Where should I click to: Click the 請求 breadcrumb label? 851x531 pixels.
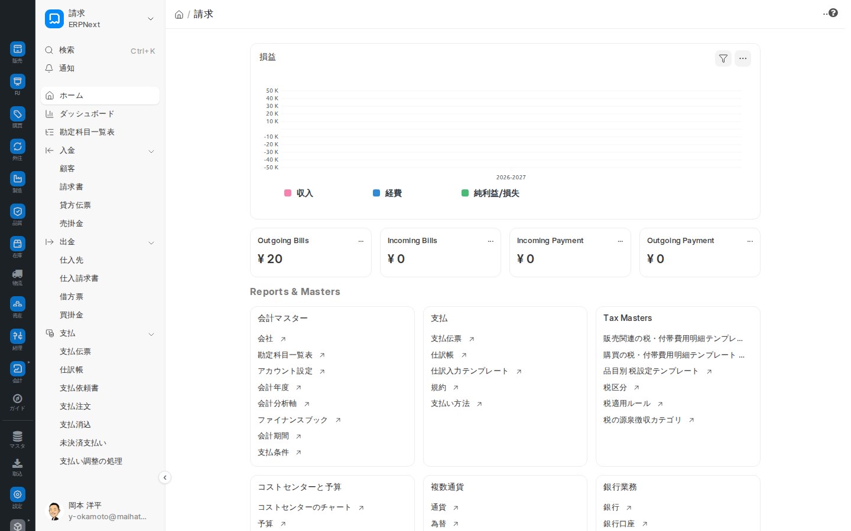pyautogui.click(x=203, y=14)
